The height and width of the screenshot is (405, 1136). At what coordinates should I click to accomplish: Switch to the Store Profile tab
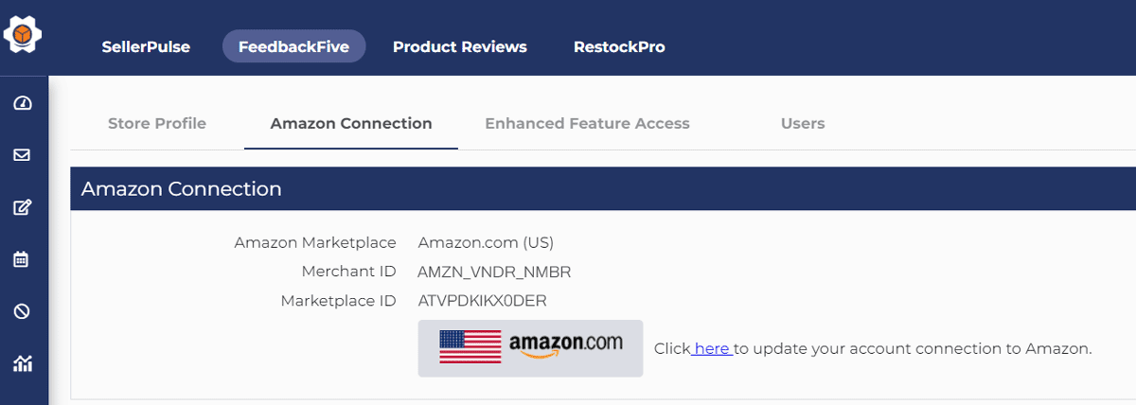click(157, 123)
